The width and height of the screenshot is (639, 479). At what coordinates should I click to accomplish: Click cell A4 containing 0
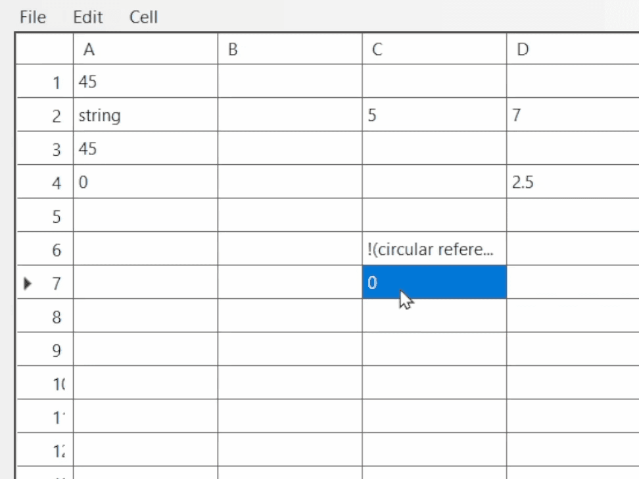(x=145, y=181)
